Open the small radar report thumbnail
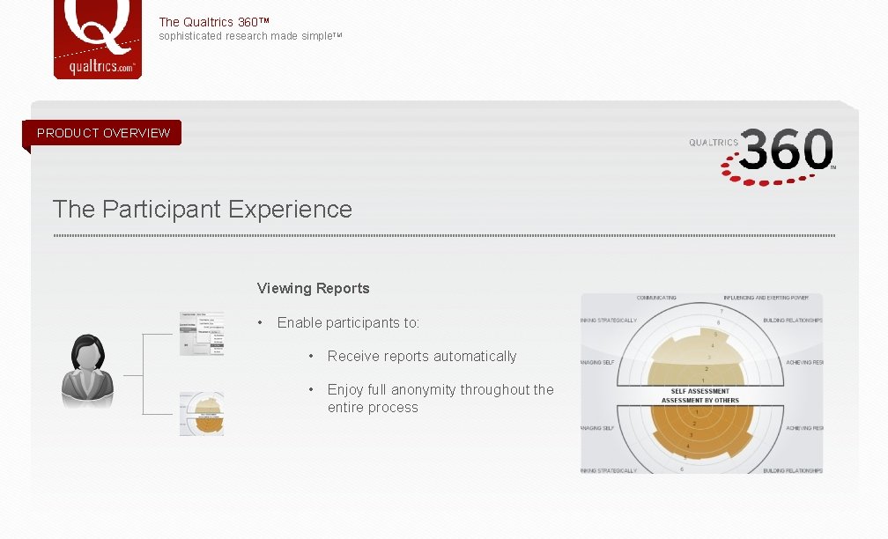The image size is (888, 539). click(202, 414)
